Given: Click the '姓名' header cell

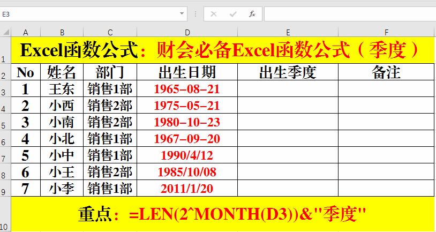Looking at the screenshot, I should coord(62,72).
